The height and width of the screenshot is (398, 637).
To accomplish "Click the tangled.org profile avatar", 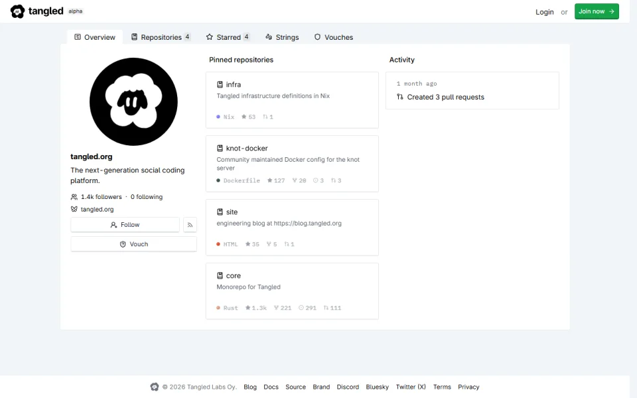I will coord(133,101).
